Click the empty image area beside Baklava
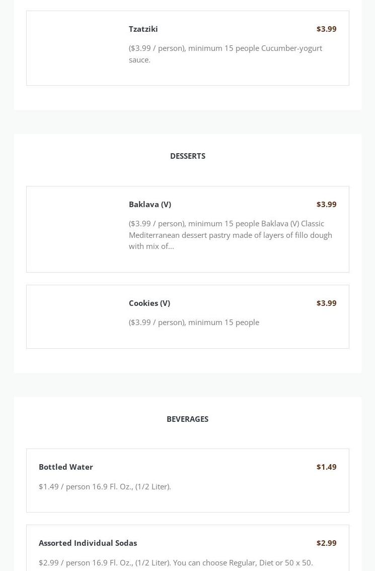375x571 pixels. pos(78,229)
